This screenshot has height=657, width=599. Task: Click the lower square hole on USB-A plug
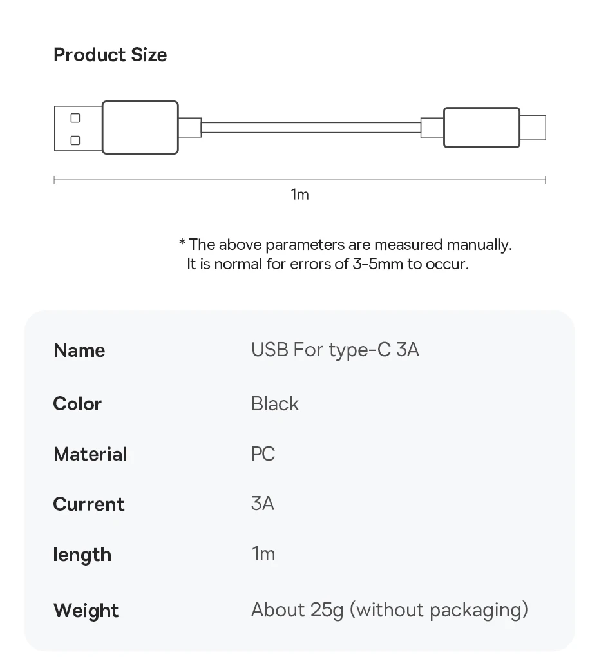pyautogui.click(x=75, y=140)
